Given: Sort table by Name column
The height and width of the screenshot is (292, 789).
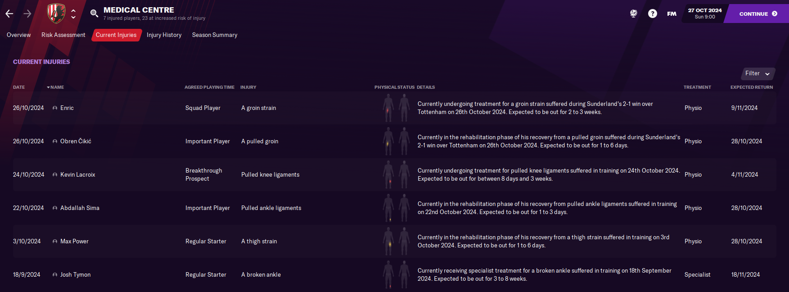Looking at the screenshot, I should [57, 87].
